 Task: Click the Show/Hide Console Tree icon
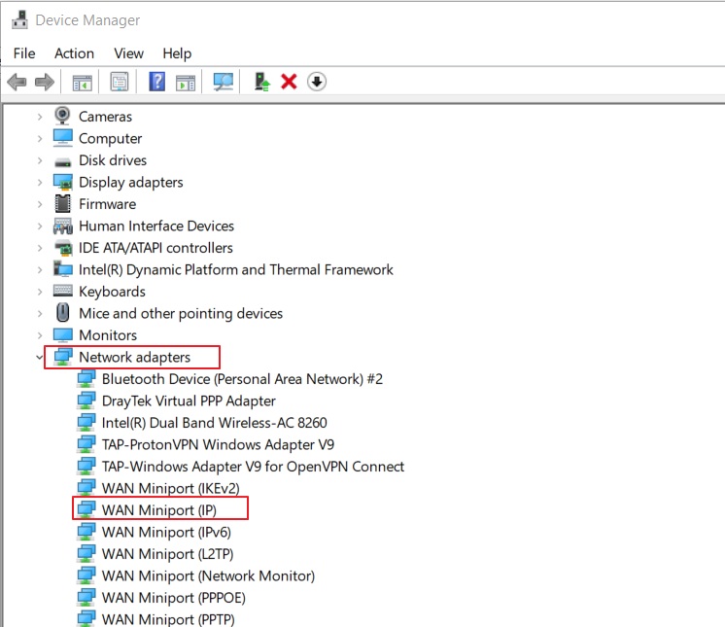tap(83, 82)
